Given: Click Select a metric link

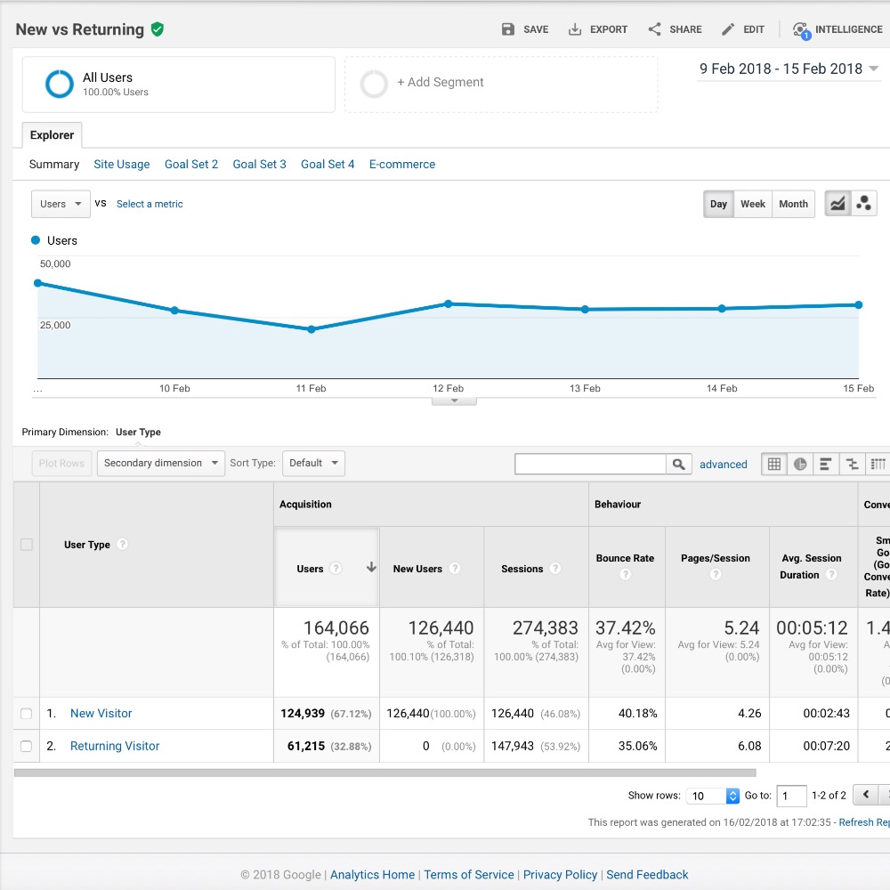Looking at the screenshot, I should [x=150, y=204].
